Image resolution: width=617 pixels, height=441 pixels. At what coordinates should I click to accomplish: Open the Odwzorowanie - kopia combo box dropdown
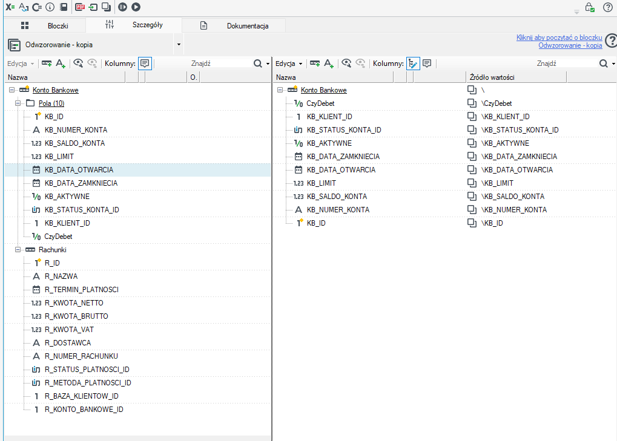point(179,44)
